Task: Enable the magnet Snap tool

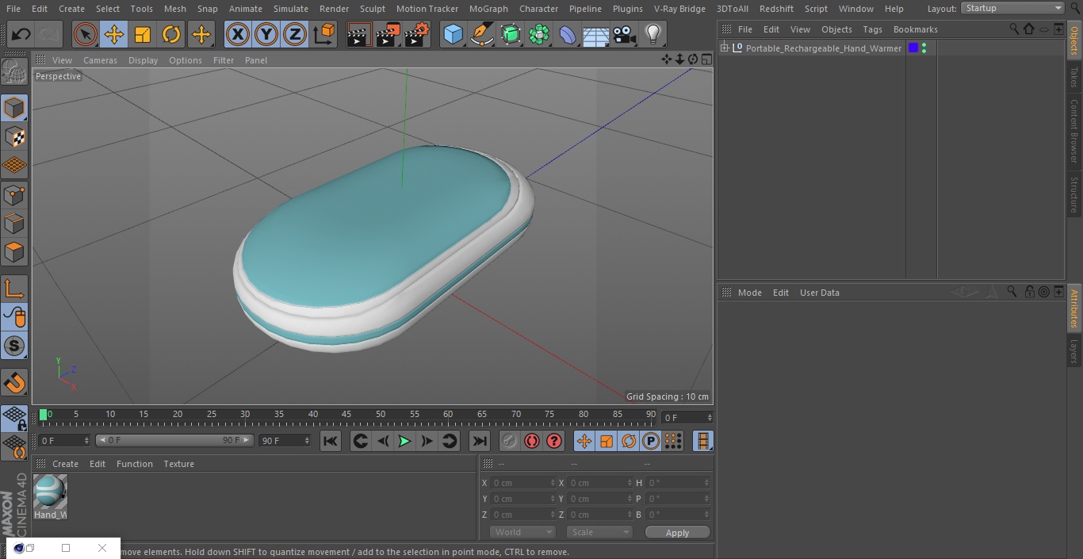Action: tap(14, 383)
